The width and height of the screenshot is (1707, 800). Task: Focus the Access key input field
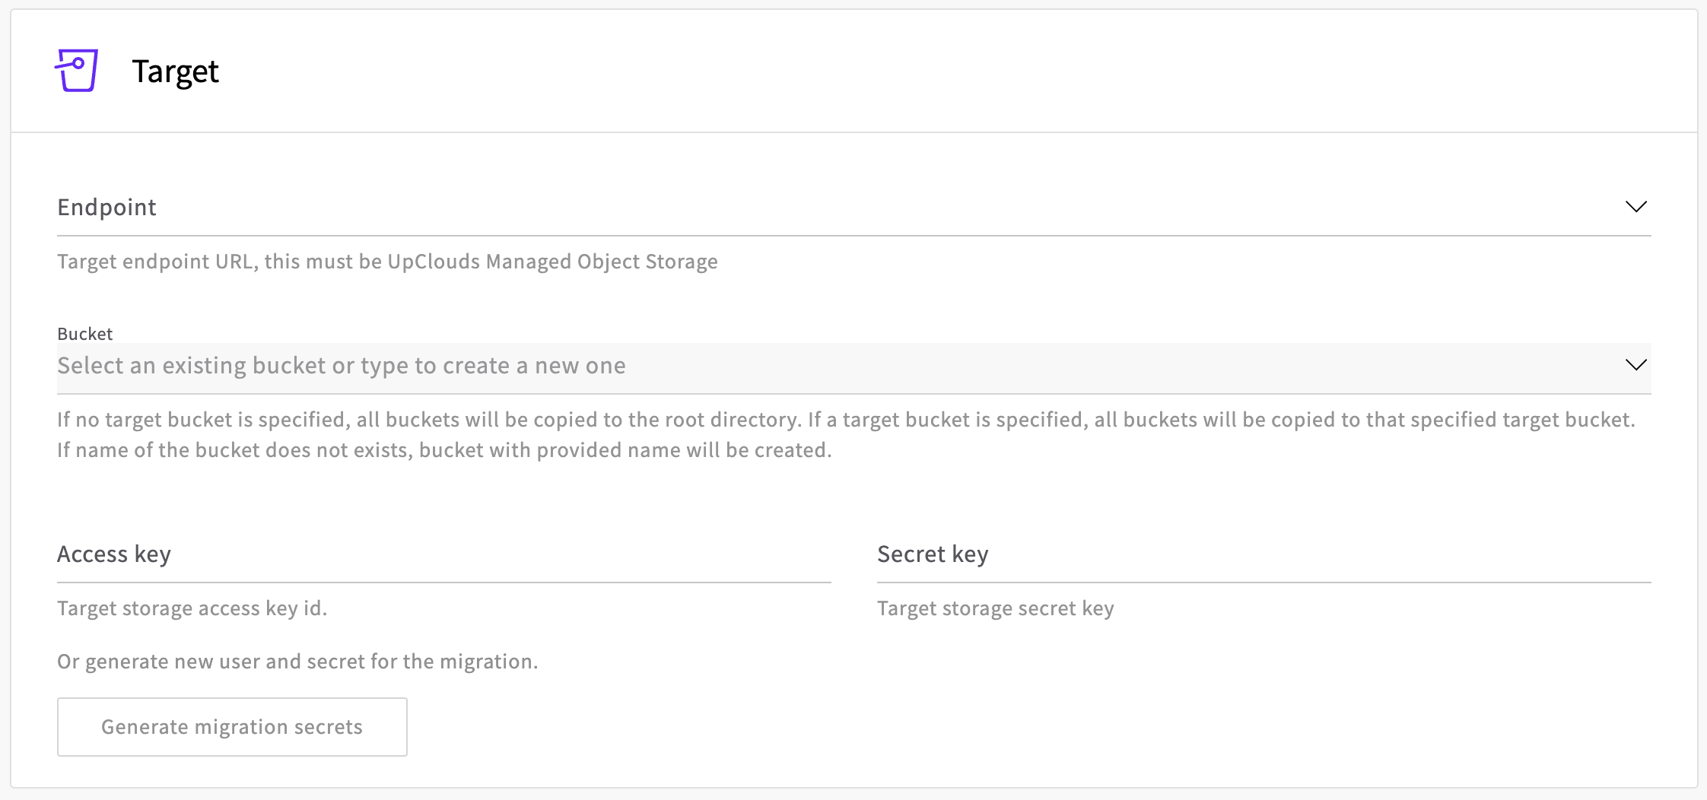tap(443, 554)
